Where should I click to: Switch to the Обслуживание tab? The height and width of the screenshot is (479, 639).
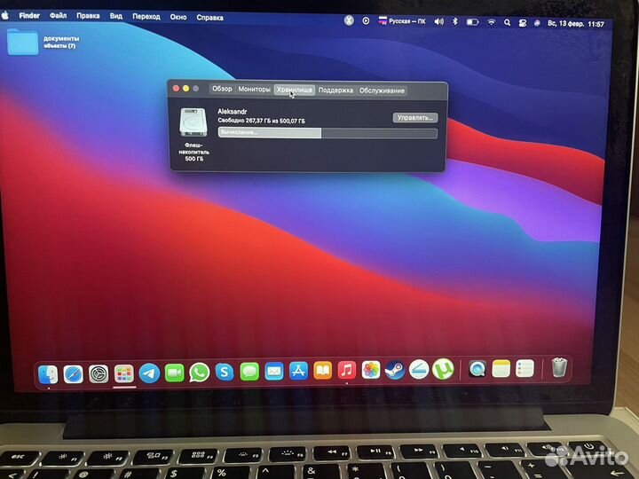click(382, 90)
